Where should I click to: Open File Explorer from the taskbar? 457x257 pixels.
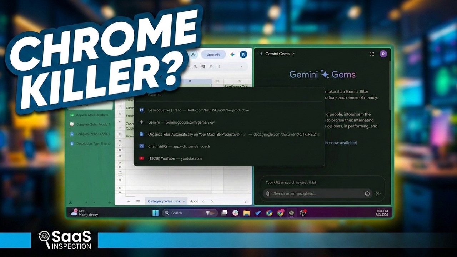[246, 213]
